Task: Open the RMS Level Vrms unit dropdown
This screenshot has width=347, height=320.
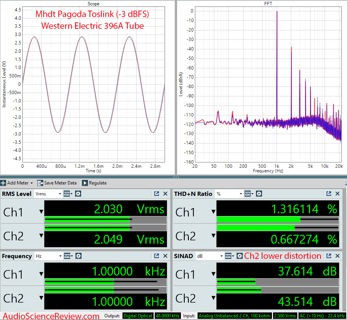Action: click(x=48, y=194)
